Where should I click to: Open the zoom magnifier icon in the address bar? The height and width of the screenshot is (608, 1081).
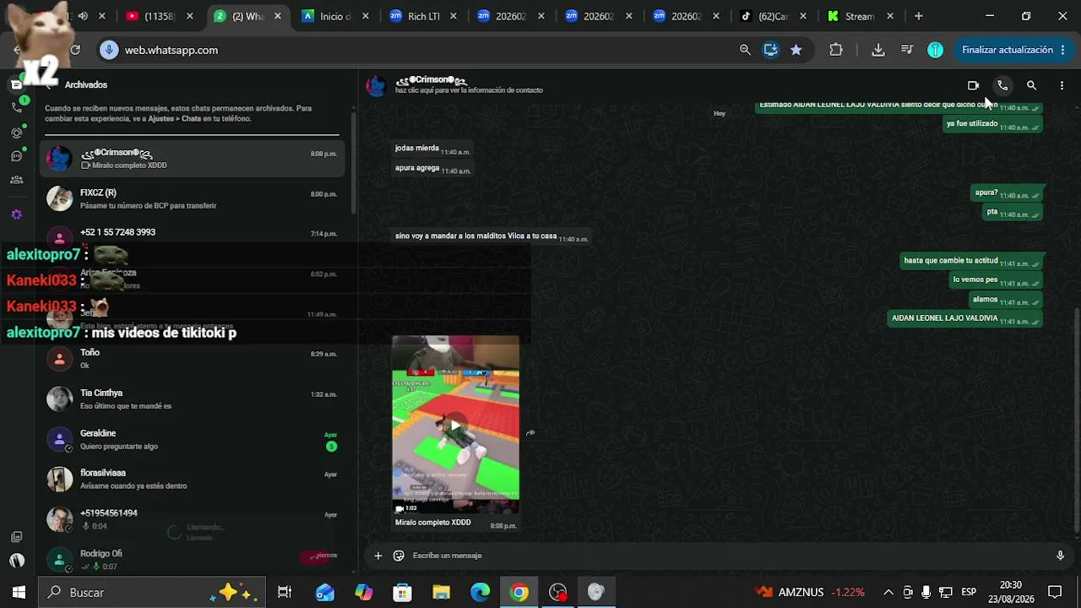tap(745, 50)
